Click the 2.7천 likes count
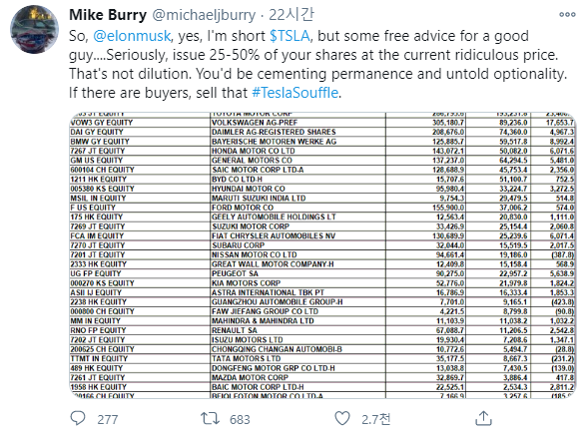Image resolution: width=588 pixels, height=438 pixels. tap(375, 419)
